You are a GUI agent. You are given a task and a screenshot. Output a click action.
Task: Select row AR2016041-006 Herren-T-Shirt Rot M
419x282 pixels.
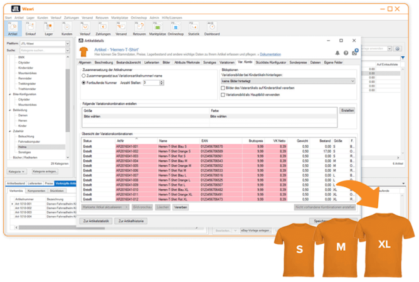[x=218, y=170]
